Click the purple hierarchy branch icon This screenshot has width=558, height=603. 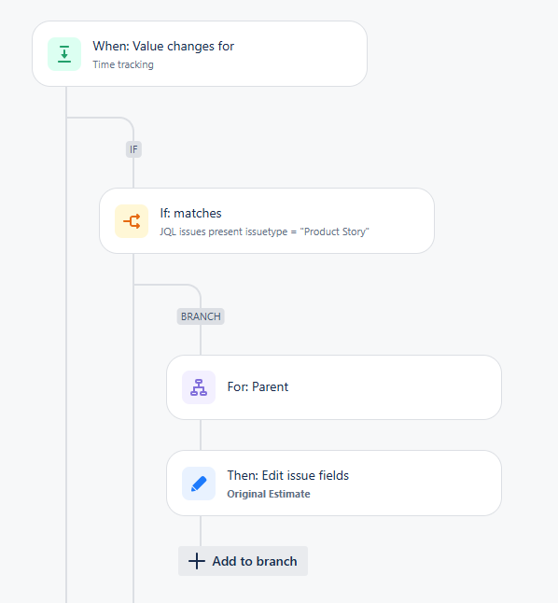point(199,387)
